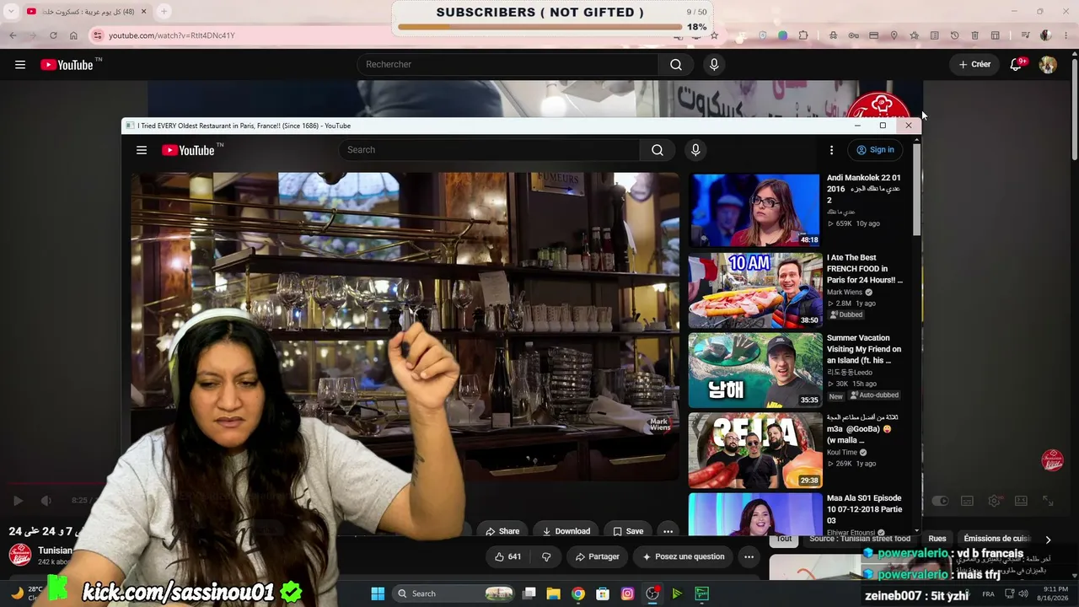Open the Summer Vacation island video thumbnail
1079x607 pixels.
pos(755,370)
